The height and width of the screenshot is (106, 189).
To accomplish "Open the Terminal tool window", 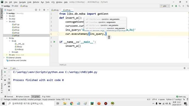I will pyautogui.click(x=9, y=97).
